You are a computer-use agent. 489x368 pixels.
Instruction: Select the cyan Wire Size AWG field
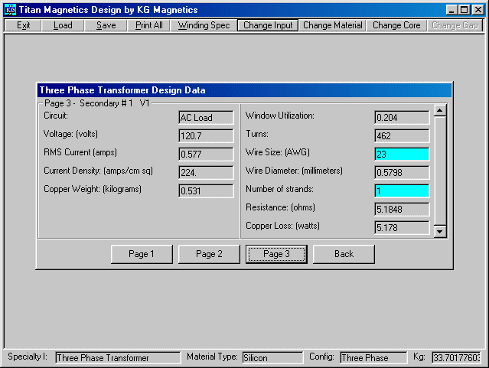[401, 154]
